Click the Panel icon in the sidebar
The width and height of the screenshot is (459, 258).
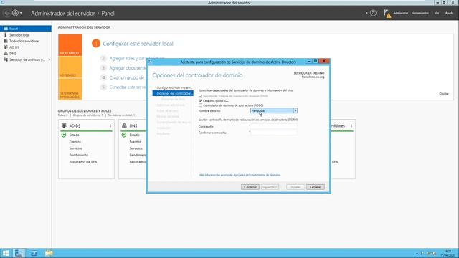pos(6,29)
